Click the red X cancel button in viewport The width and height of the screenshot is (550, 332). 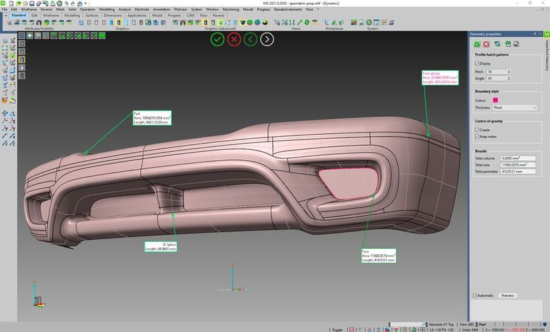[234, 39]
